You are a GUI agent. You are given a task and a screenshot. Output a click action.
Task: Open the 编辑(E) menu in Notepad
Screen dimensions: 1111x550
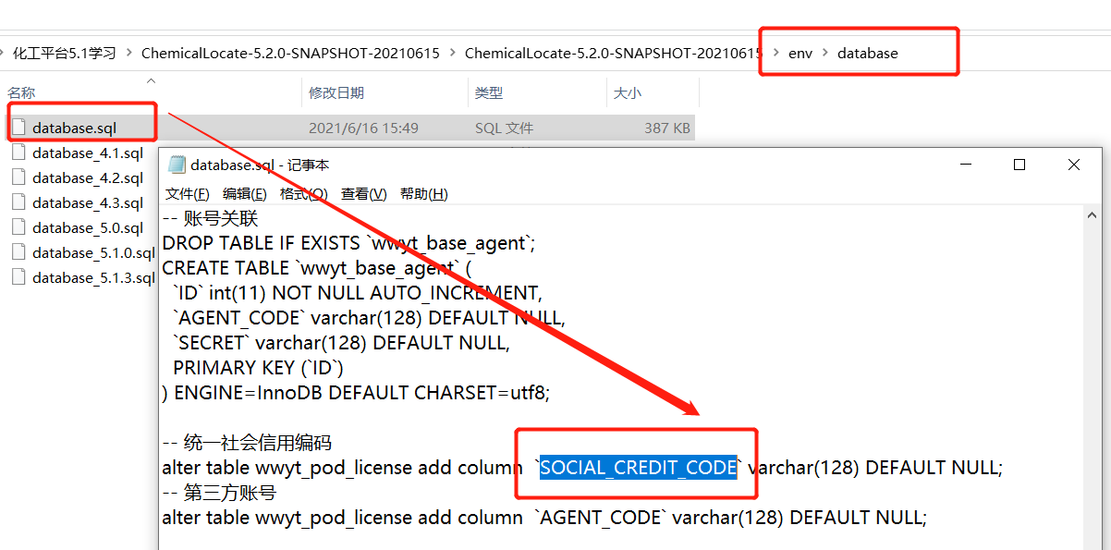tap(245, 193)
